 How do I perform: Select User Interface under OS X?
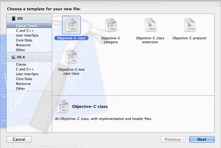click(x=29, y=74)
